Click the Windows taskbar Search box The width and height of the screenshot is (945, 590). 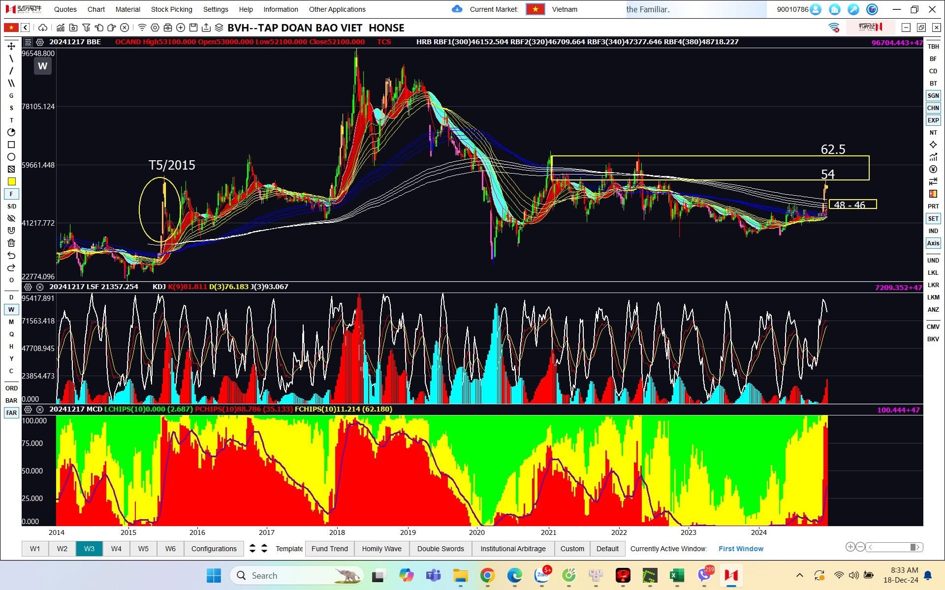coord(297,575)
